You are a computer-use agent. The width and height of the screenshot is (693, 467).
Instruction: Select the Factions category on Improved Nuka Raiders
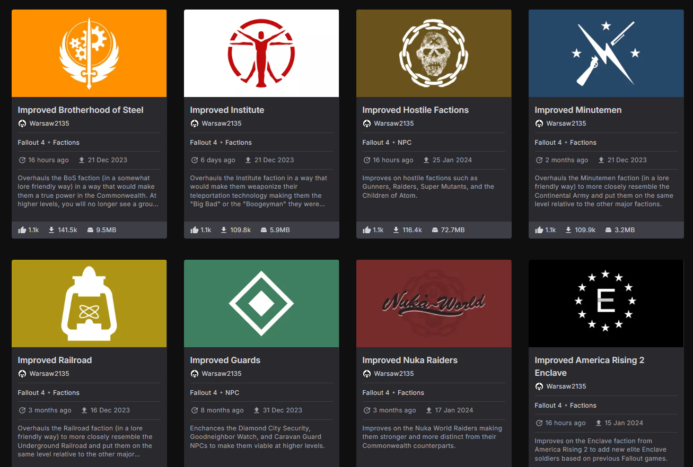pos(411,393)
